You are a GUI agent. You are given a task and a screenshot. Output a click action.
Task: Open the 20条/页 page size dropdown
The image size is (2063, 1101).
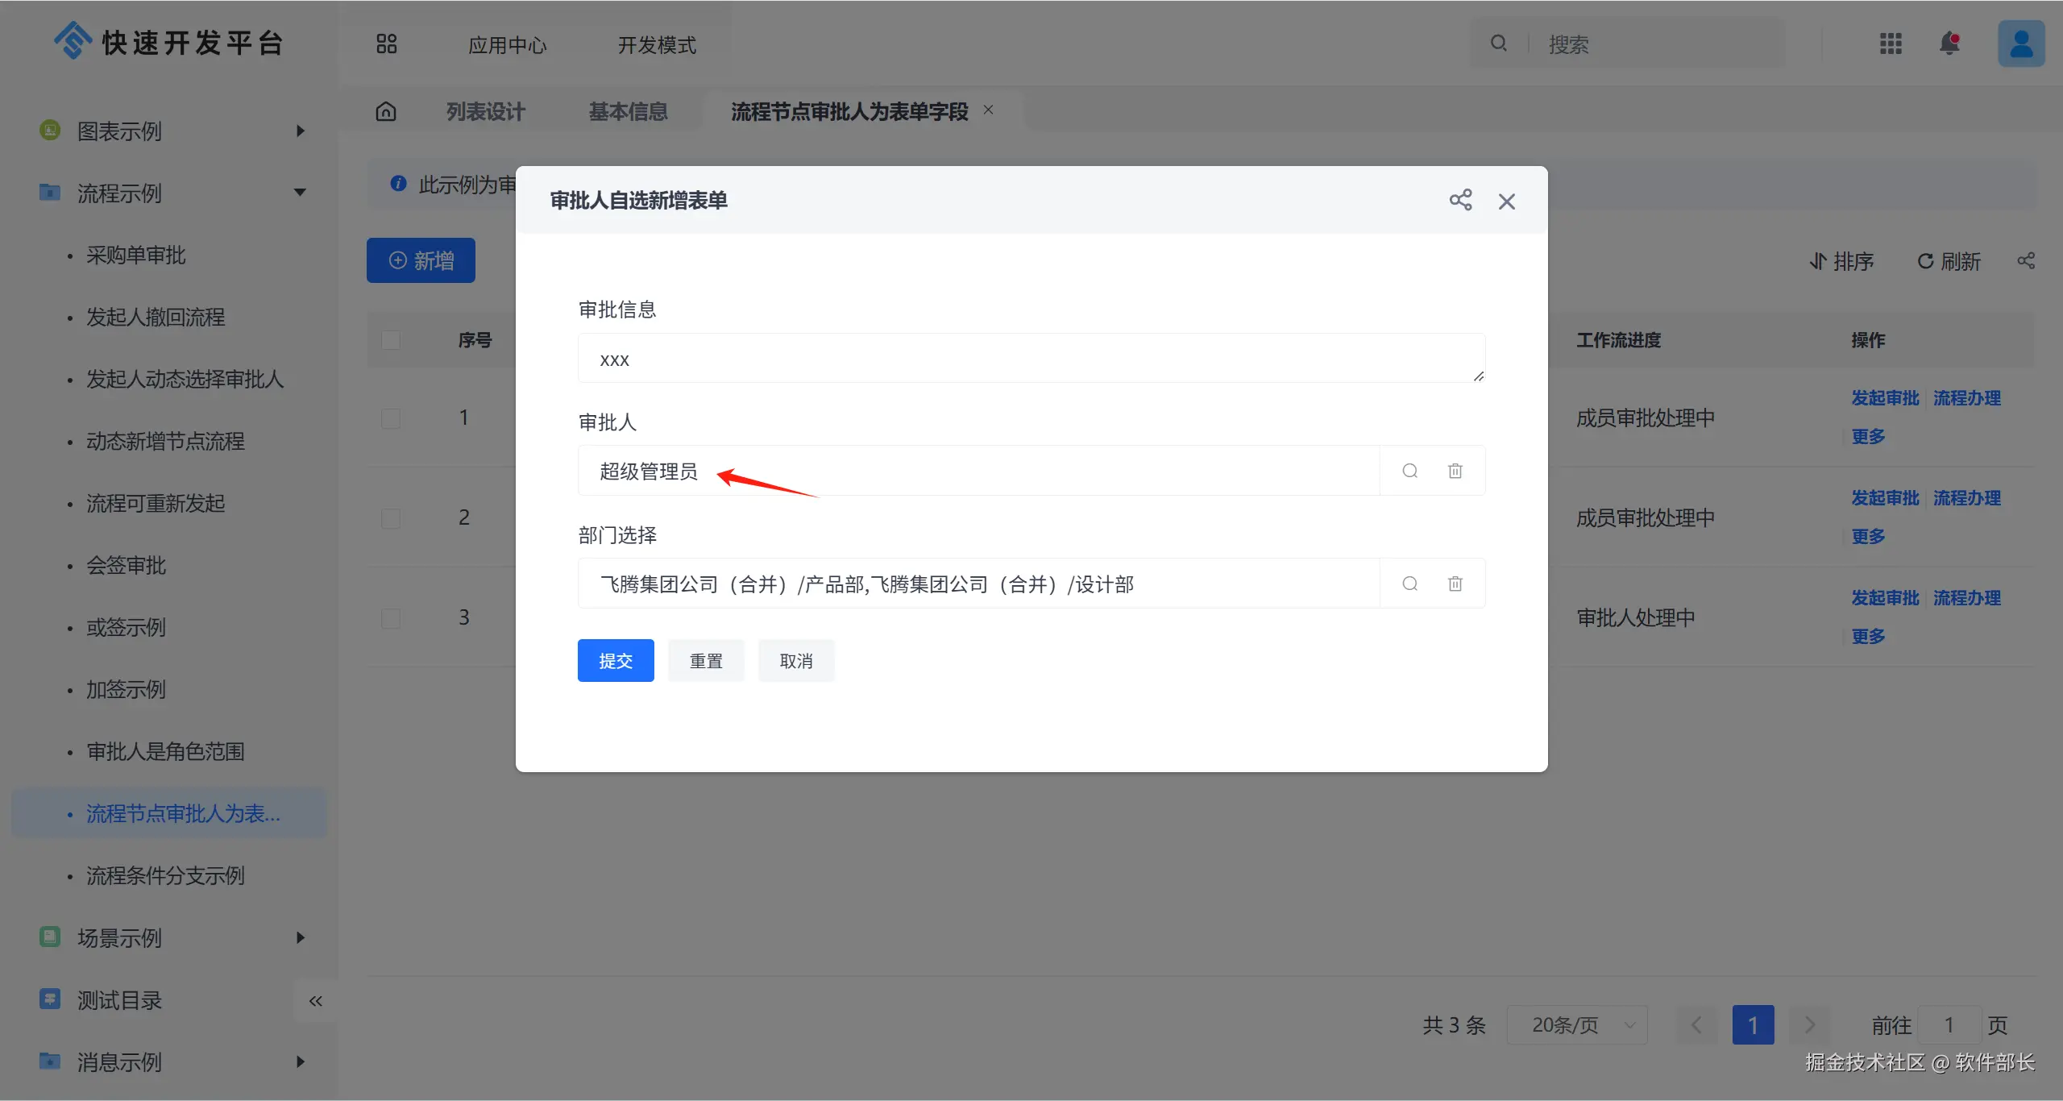coord(1576,1025)
